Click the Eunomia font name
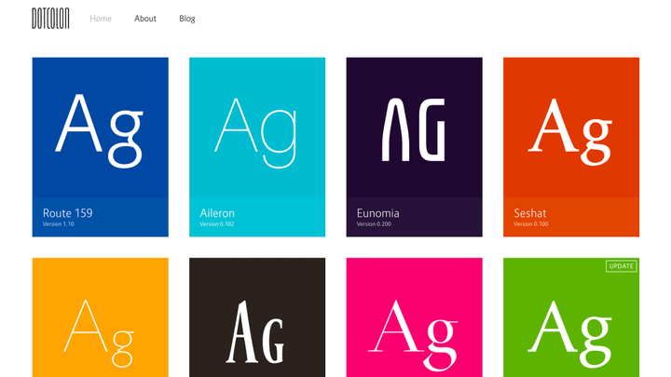This screenshot has height=377, width=671. pos(377,213)
